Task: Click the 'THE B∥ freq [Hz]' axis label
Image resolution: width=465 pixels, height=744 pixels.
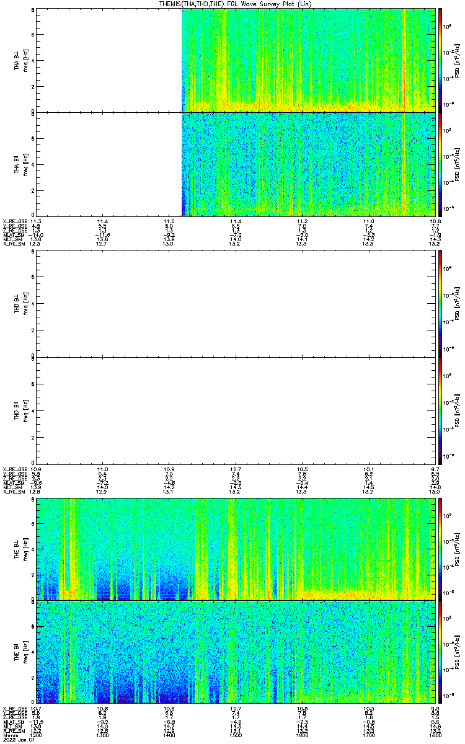Action: pos(20,652)
